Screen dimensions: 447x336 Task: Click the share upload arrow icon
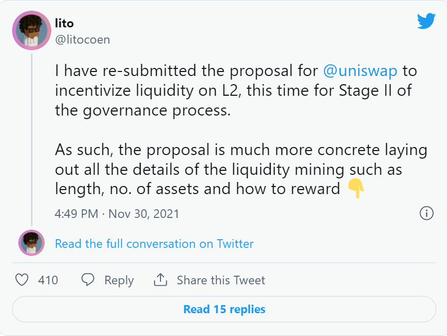161,280
